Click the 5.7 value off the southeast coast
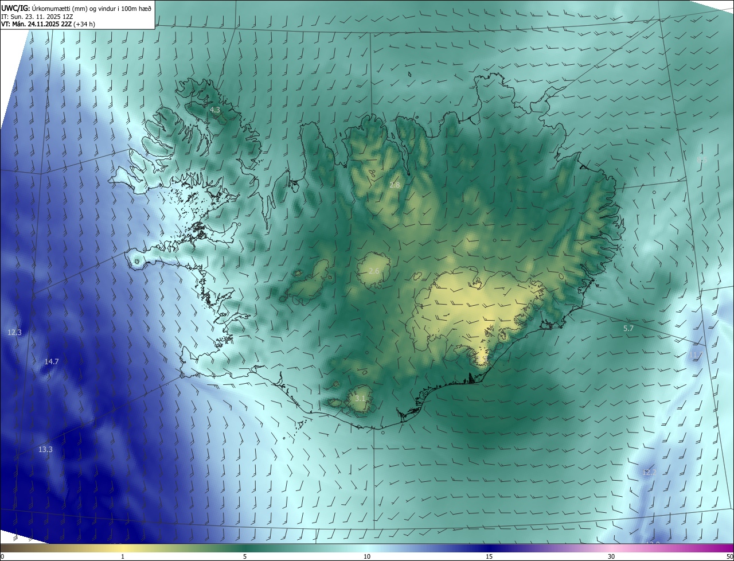The width and height of the screenshot is (734, 561). 628,329
